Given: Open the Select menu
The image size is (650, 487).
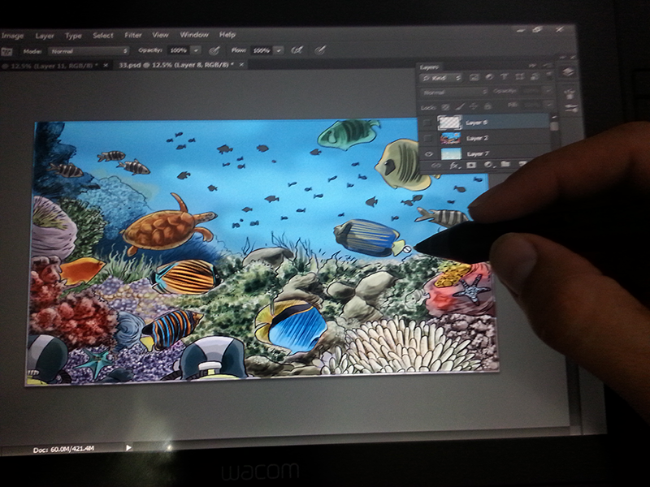Looking at the screenshot, I should (x=103, y=35).
